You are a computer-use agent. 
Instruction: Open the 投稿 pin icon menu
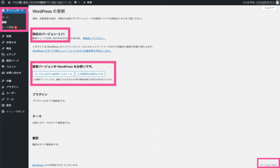(3, 36)
